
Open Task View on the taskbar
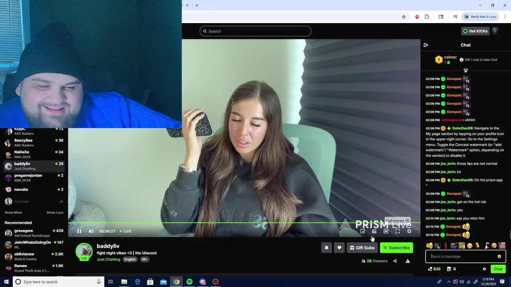pyautogui.click(x=111, y=282)
